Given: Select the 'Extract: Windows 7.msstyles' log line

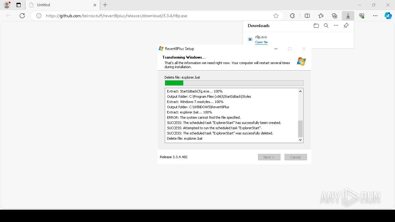Looking at the screenshot, I should [195, 102].
